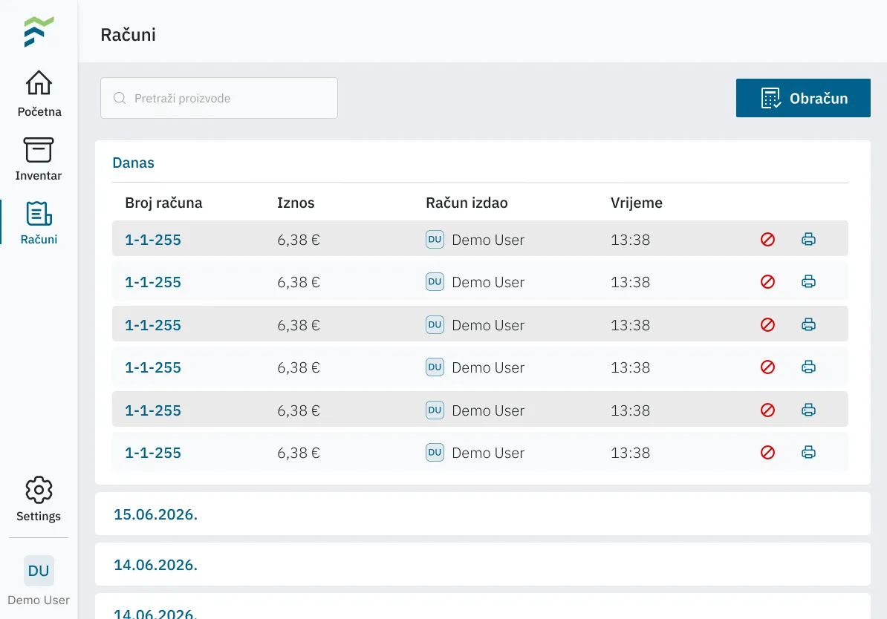The width and height of the screenshot is (887, 619).
Task: Click the DU badge in the first row
Action: click(x=435, y=239)
